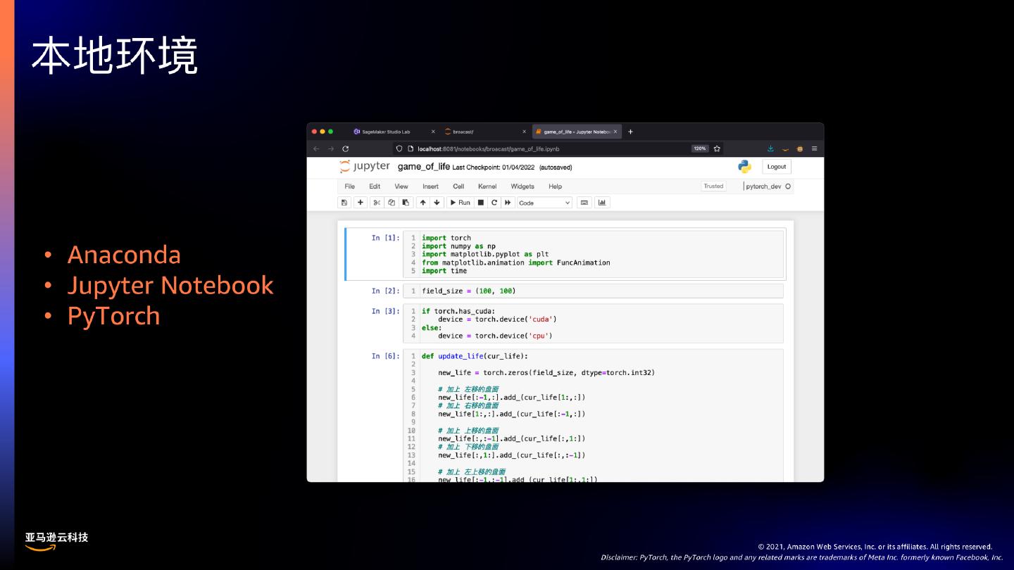Open the Kernel menu
The image size is (1014, 570).
(x=487, y=186)
